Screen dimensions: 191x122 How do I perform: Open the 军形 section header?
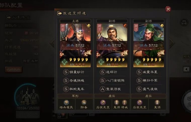[x=75, y=96]
